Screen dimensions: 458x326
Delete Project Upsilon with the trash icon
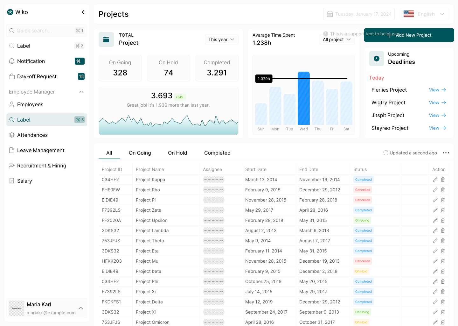443,220
